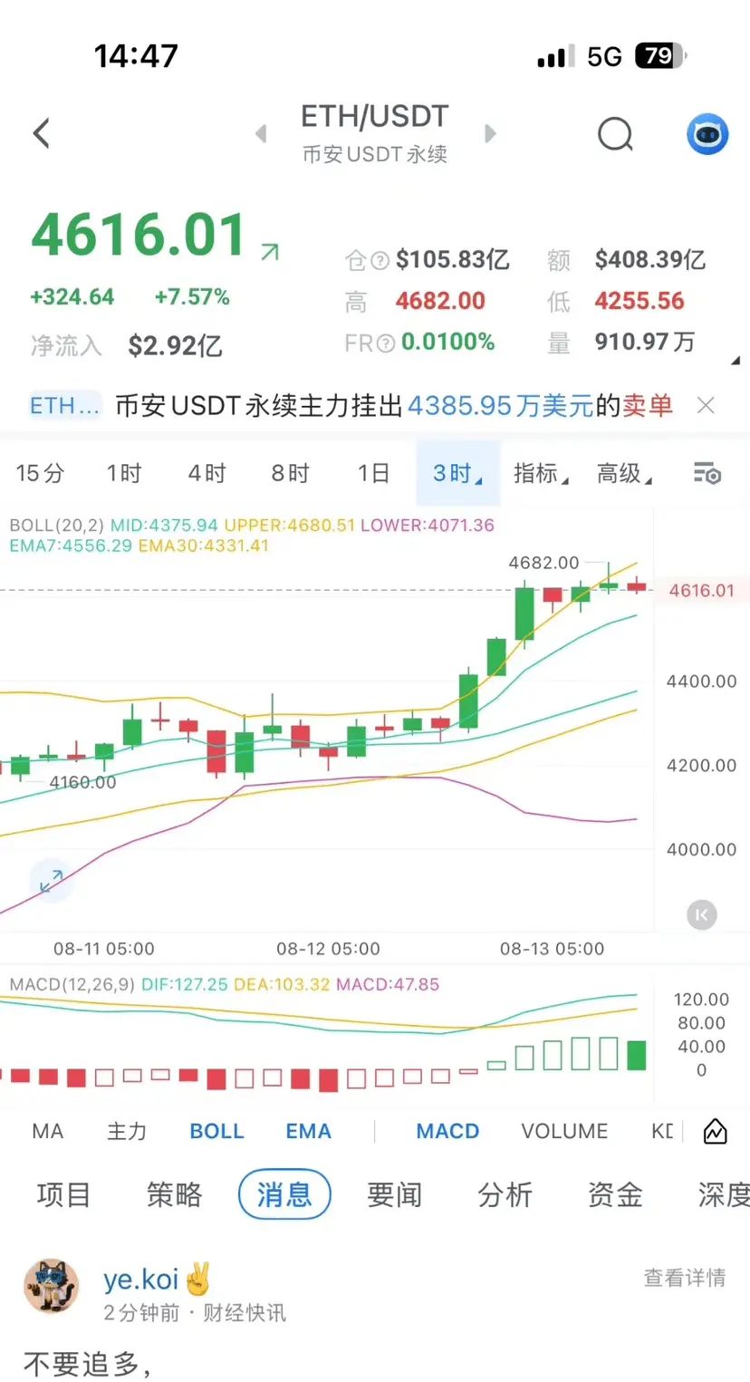The width and height of the screenshot is (750, 1382).
Task: Tap the 4682.00 high marker on chart
Action: coord(543,563)
